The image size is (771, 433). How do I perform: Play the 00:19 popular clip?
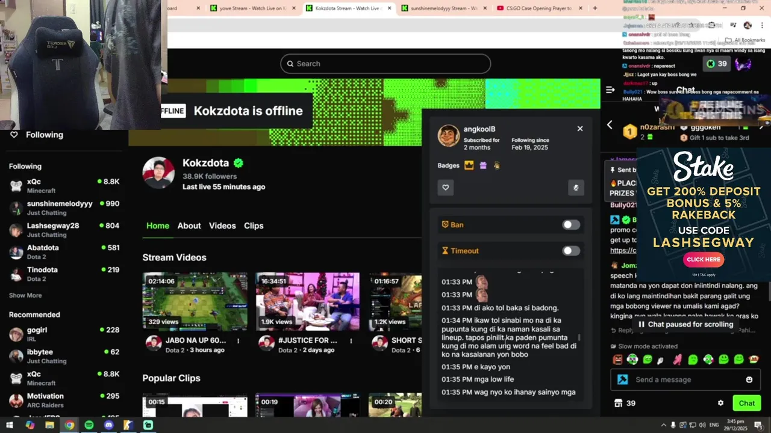point(307,405)
